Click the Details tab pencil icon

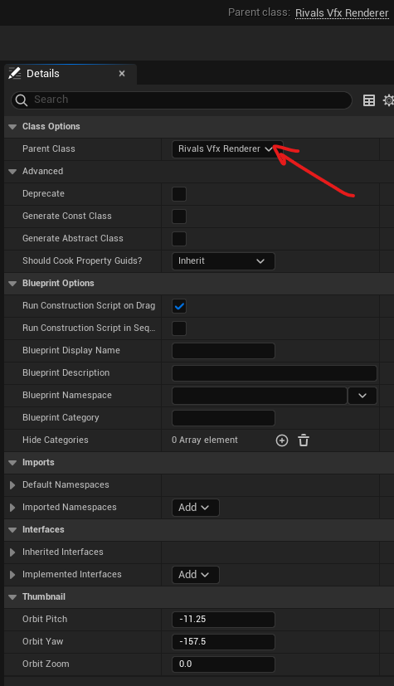(x=15, y=73)
